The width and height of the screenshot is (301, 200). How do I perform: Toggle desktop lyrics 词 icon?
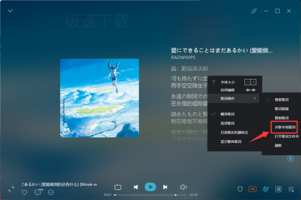point(278,189)
